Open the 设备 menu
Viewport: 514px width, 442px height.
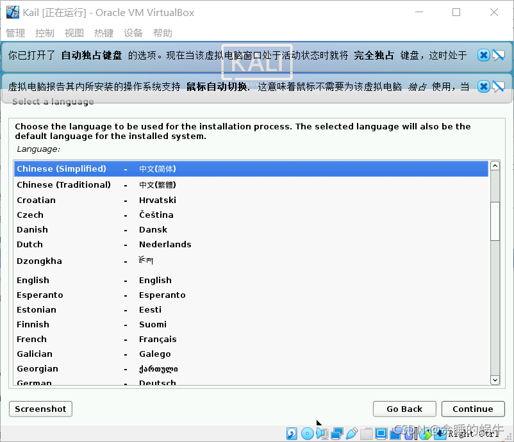133,33
